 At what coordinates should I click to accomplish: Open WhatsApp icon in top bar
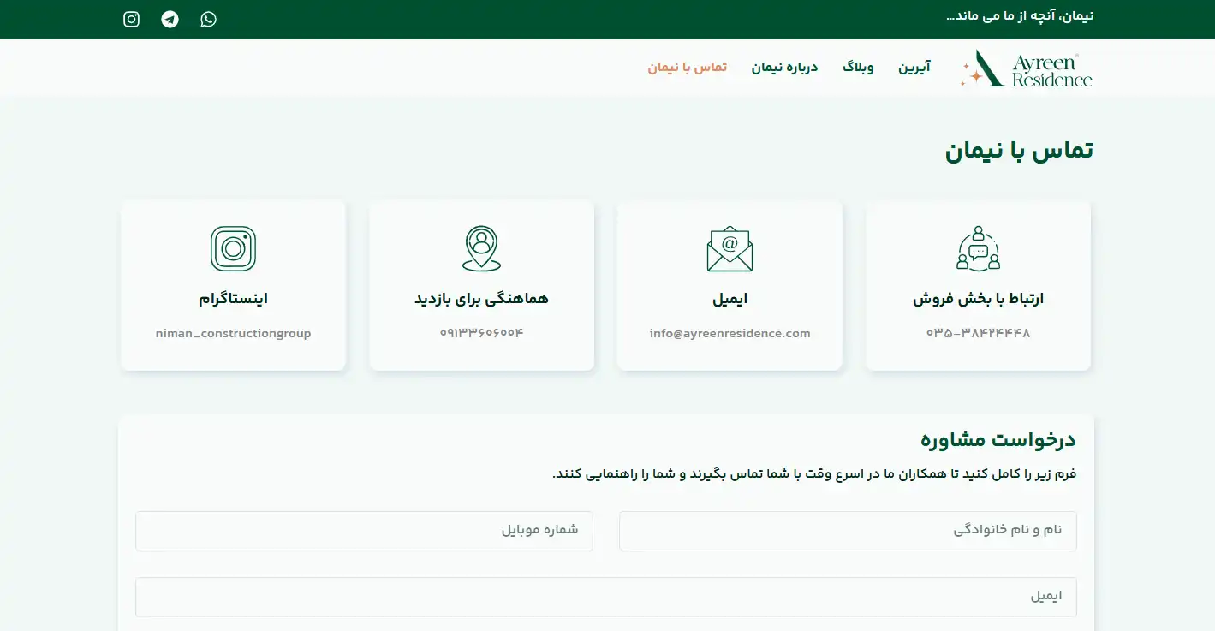[208, 19]
